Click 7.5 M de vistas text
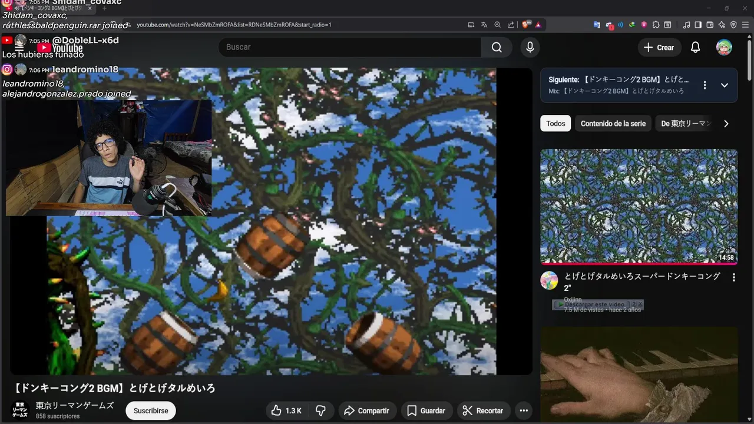Viewport: 754px width, 424px height. [584, 310]
